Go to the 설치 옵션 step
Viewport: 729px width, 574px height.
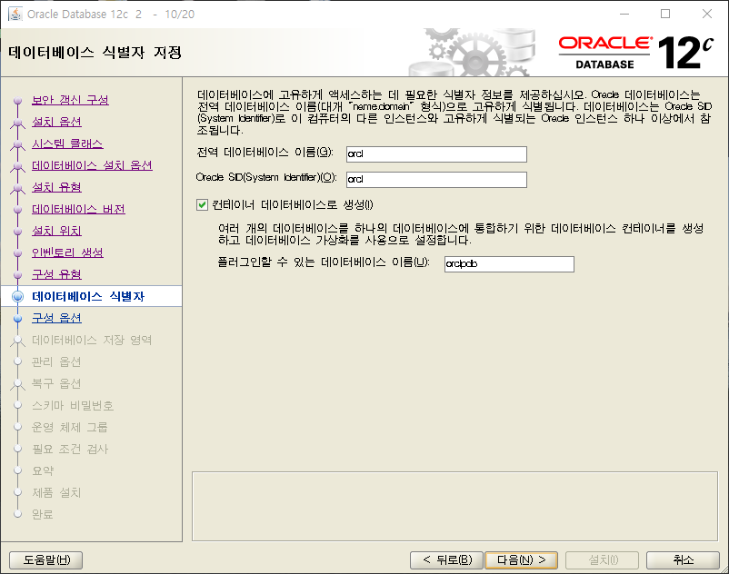[56, 122]
